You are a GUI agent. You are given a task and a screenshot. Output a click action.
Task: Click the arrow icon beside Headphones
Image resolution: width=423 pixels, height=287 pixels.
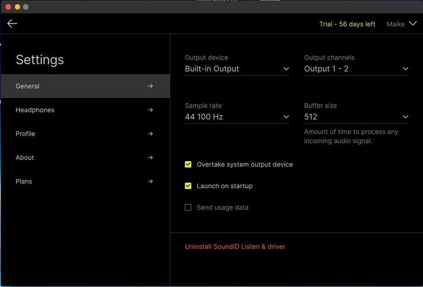(x=150, y=110)
